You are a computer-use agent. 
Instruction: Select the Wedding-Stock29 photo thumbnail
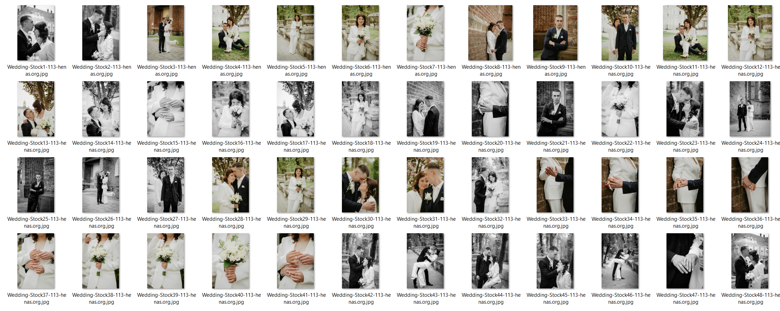[x=296, y=185]
